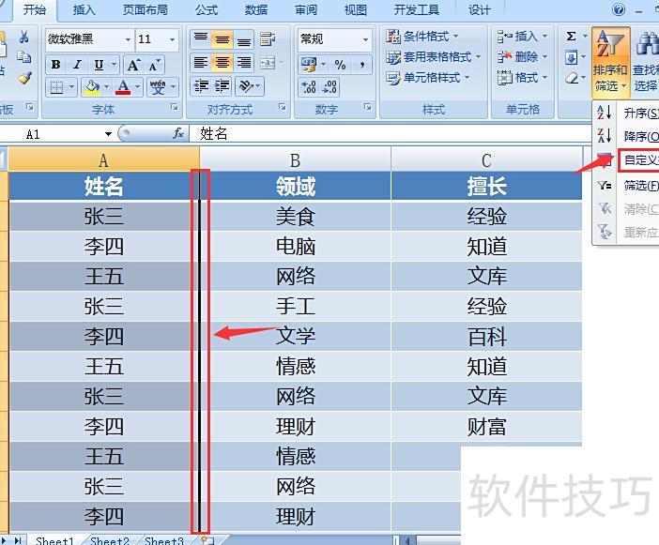Apply fill color paint bucket

[92, 87]
